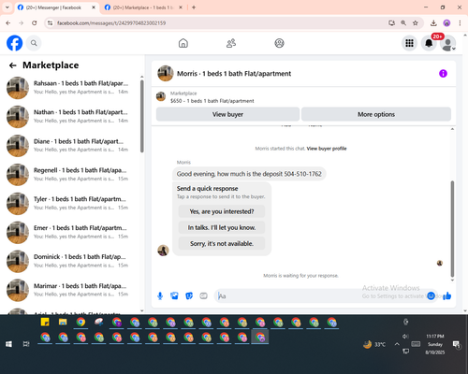Open the zoom magnifier icon in address bar

[x=403, y=22]
